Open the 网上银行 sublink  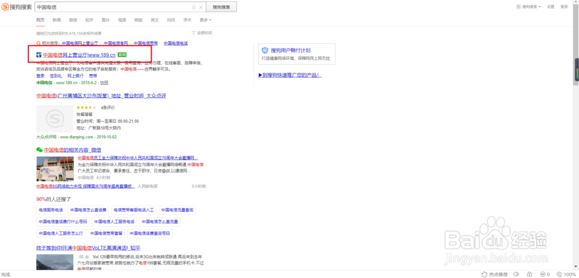[x=75, y=76]
